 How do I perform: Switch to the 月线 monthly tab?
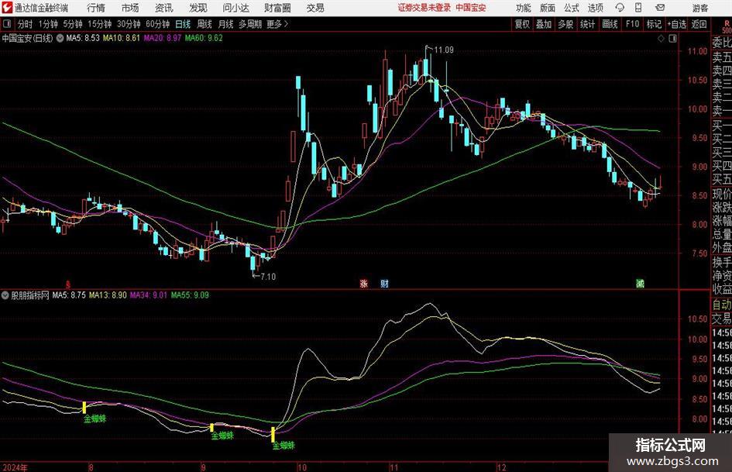(x=226, y=24)
